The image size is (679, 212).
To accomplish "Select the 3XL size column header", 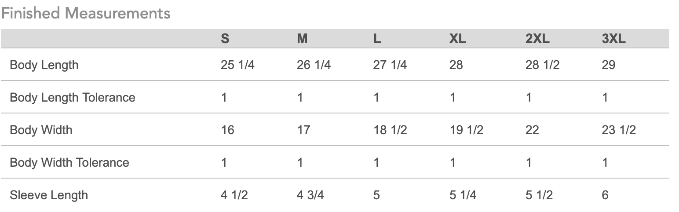I will (x=613, y=39).
